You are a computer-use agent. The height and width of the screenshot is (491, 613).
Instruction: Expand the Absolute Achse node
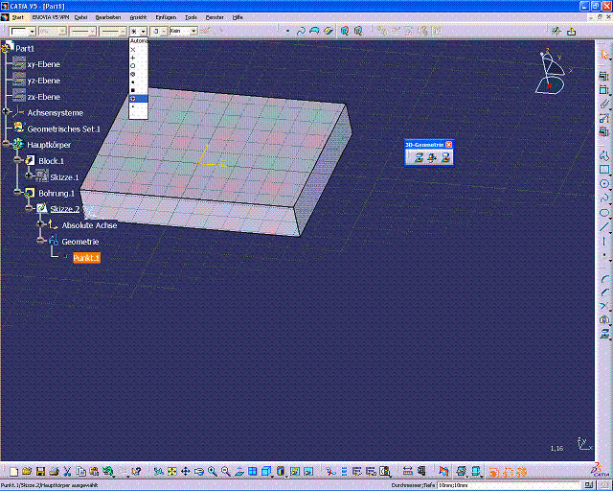40,224
